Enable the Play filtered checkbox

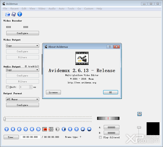pos(100,137)
